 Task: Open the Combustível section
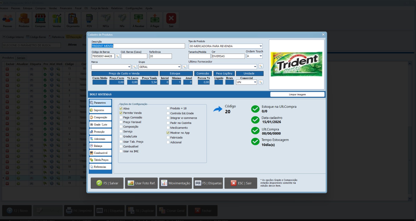(x=100, y=153)
